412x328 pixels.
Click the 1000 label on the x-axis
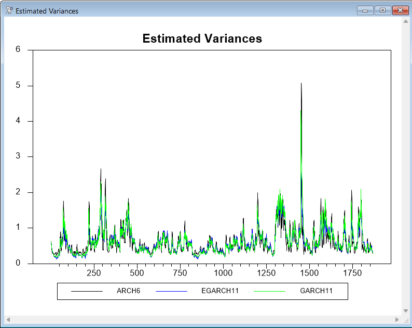click(x=223, y=272)
